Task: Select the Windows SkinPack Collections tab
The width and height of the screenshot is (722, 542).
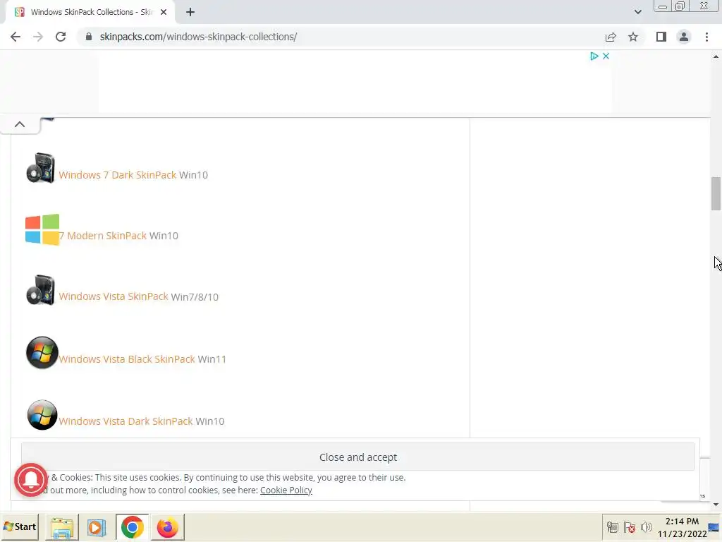Action: point(91,13)
